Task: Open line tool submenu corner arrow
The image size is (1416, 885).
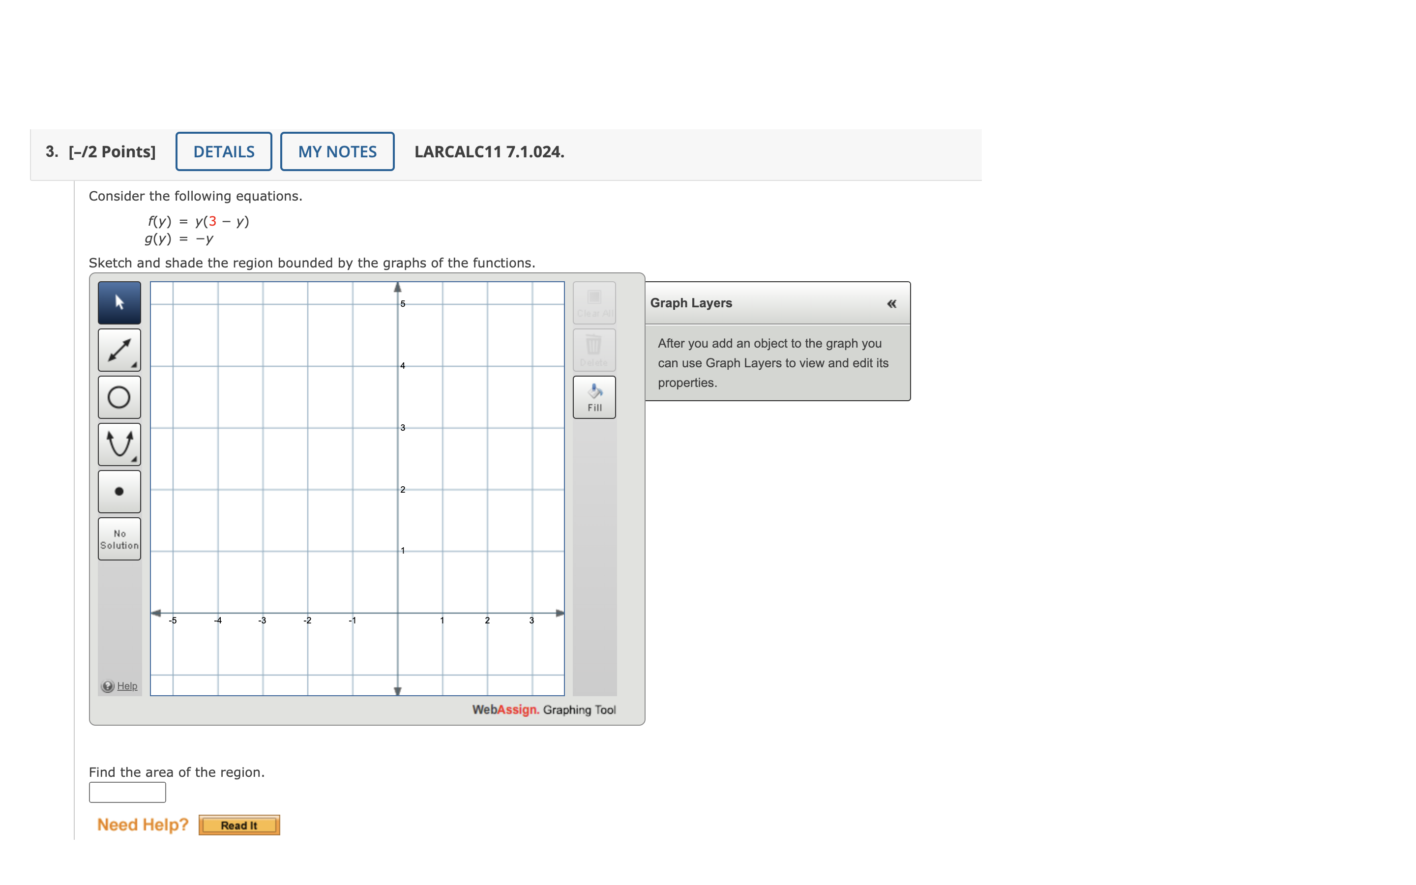Action: tap(135, 365)
